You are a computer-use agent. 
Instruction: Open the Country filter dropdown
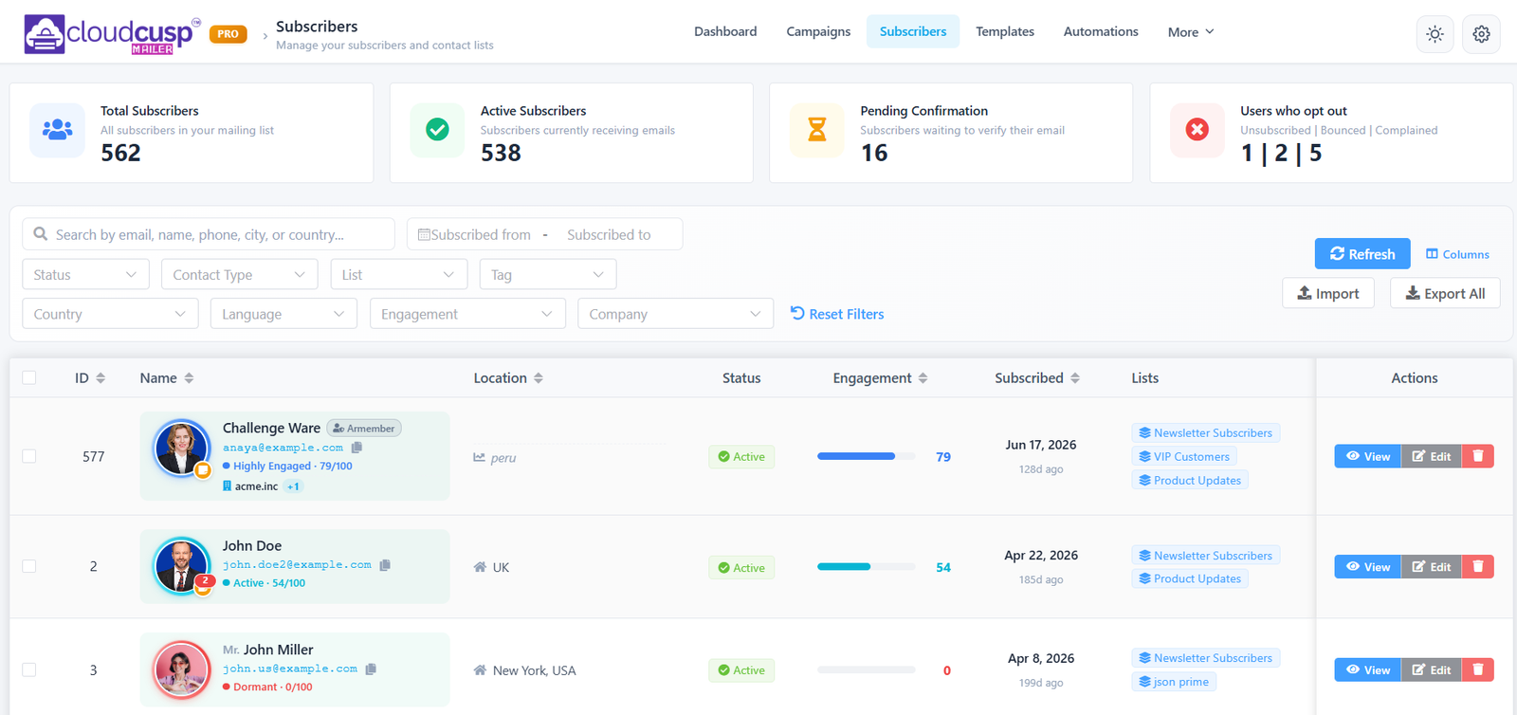(110, 314)
